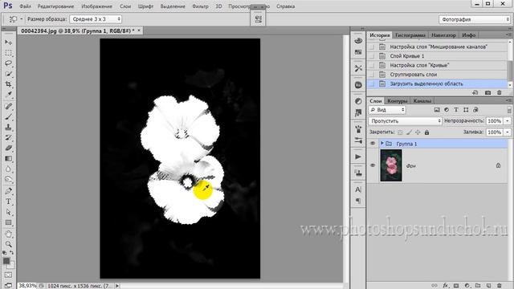The image size is (514, 289).
Task: Select the Zoom tool
Action: click(x=9, y=244)
